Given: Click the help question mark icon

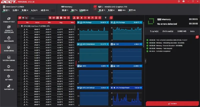Looking at the screenshot, I should pyautogui.click(x=179, y=1).
